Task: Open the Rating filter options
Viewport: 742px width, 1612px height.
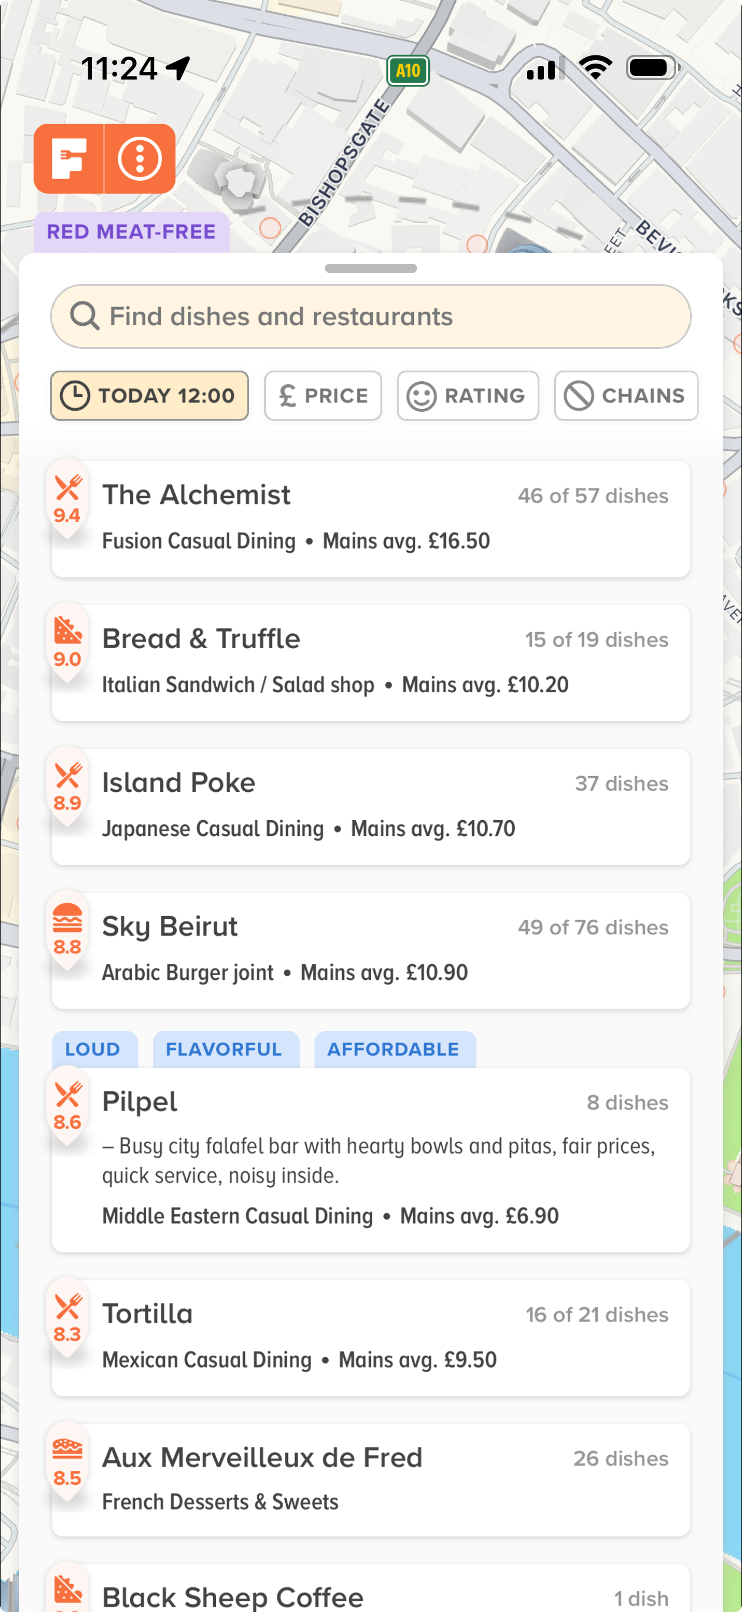Action: tap(468, 395)
